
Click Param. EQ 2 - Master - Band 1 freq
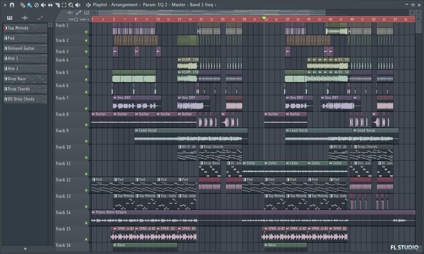pyautogui.click(x=178, y=5)
